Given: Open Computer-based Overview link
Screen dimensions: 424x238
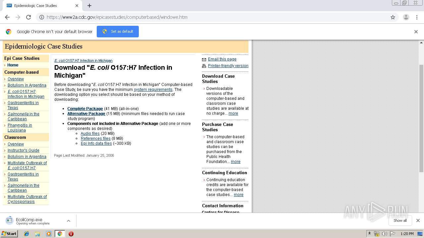Looking at the screenshot, I should pyautogui.click(x=16, y=79).
